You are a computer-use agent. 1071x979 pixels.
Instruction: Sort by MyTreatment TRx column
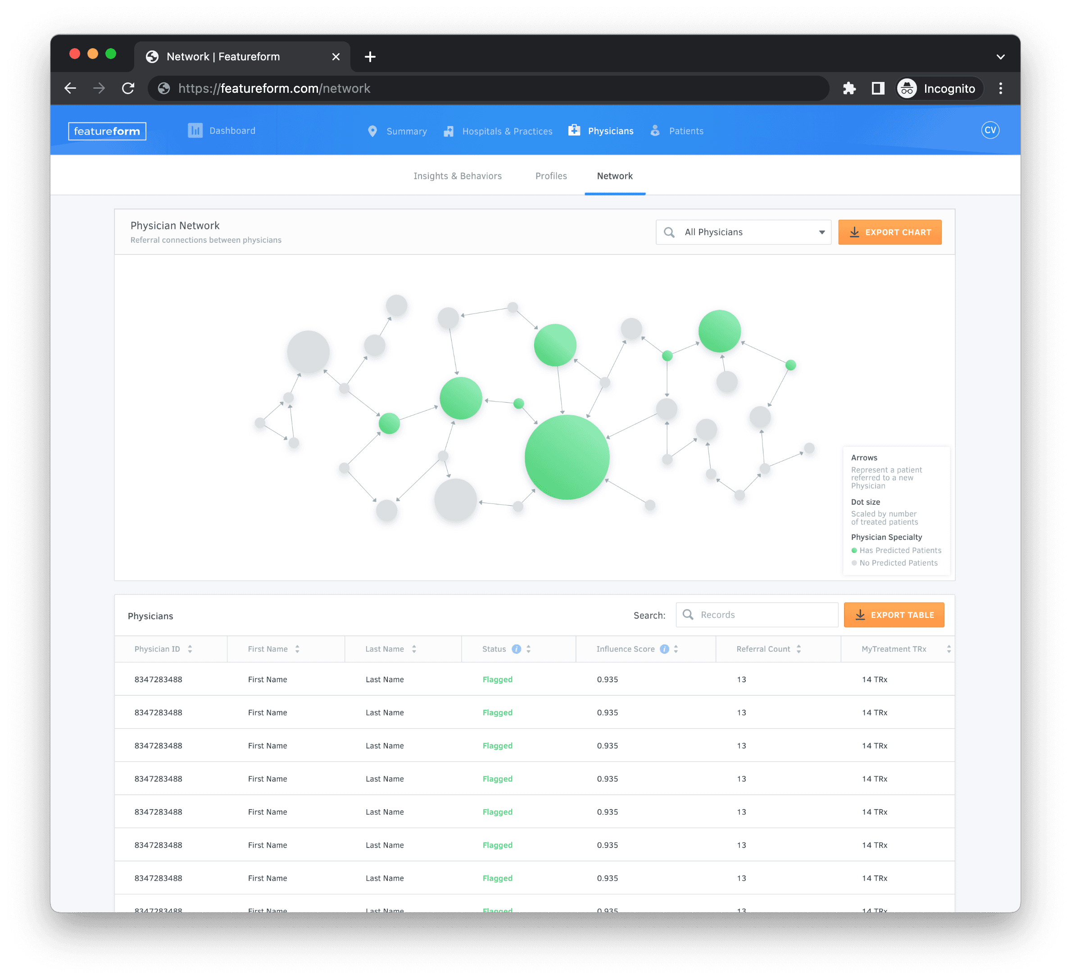tap(949, 649)
